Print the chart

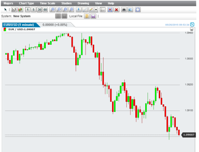(124, 10)
